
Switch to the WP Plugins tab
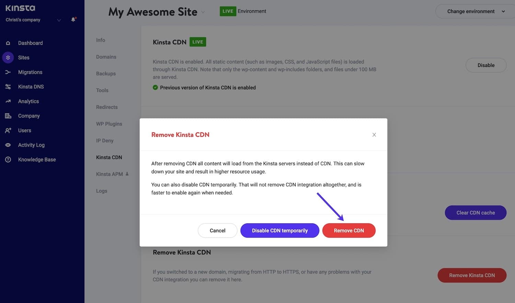point(109,124)
